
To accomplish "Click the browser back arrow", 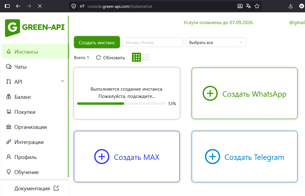I will [18, 6].
